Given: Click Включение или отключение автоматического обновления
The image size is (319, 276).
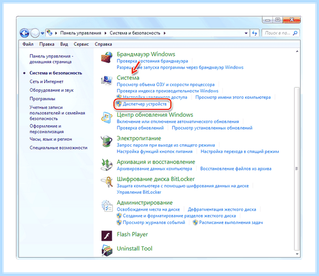Looking at the screenshot, I should point(178,122).
